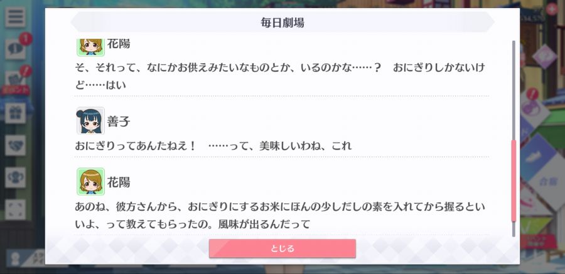Viewport: 565px width, 274px height.
Task: Tap the handshake icon in sidebar
Action: coord(15,145)
